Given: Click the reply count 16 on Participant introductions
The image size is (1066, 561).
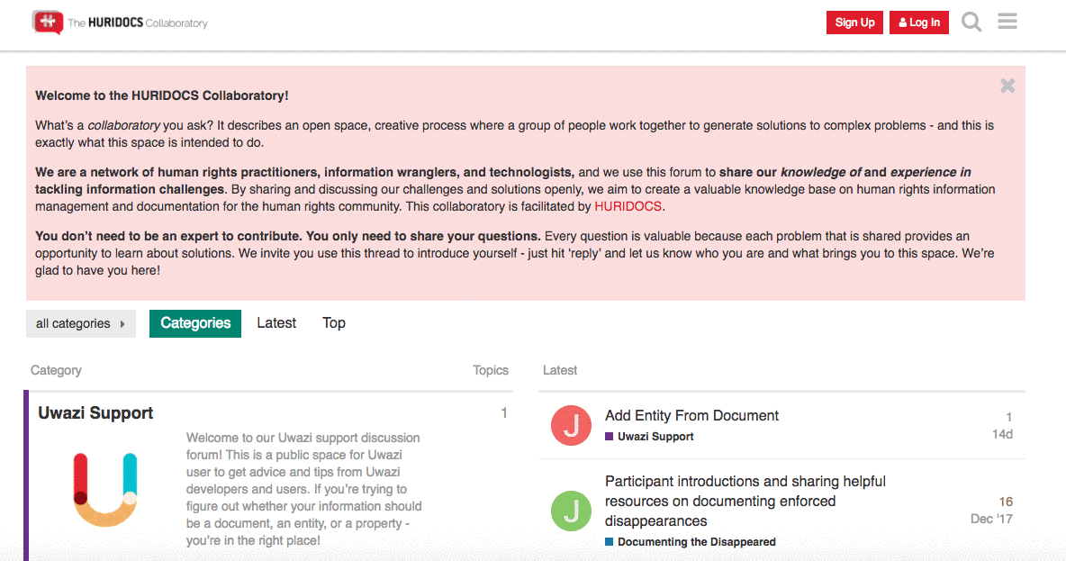Looking at the screenshot, I should tap(1006, 502).
